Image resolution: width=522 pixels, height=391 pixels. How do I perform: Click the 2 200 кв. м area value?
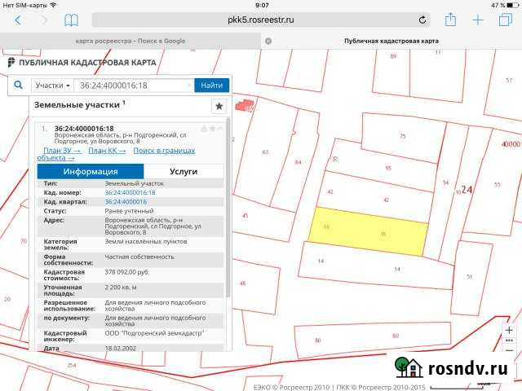click(121, 288)
